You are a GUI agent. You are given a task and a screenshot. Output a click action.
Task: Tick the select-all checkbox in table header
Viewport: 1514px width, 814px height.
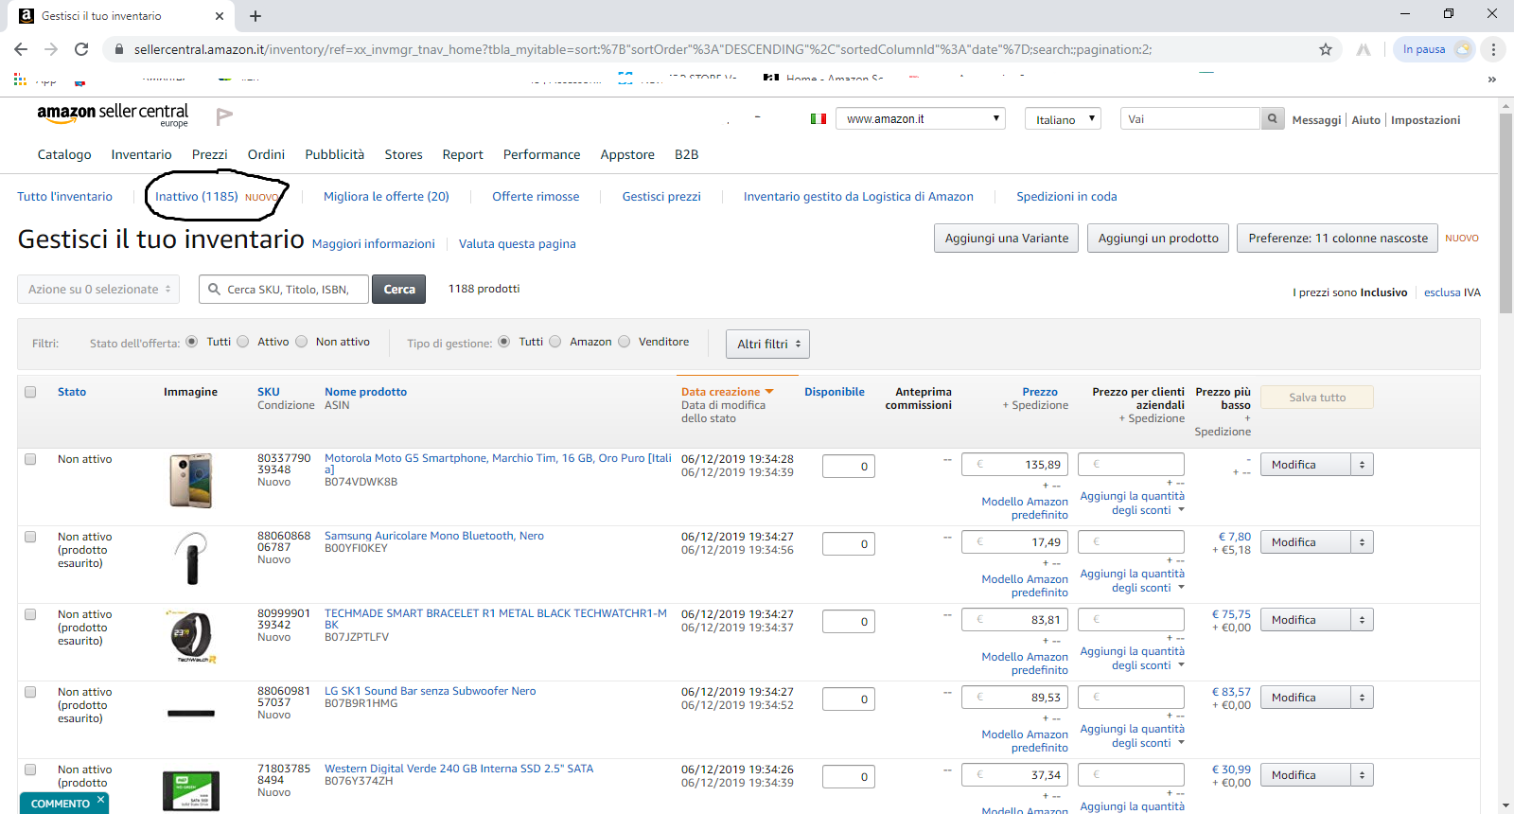[30, 392]
